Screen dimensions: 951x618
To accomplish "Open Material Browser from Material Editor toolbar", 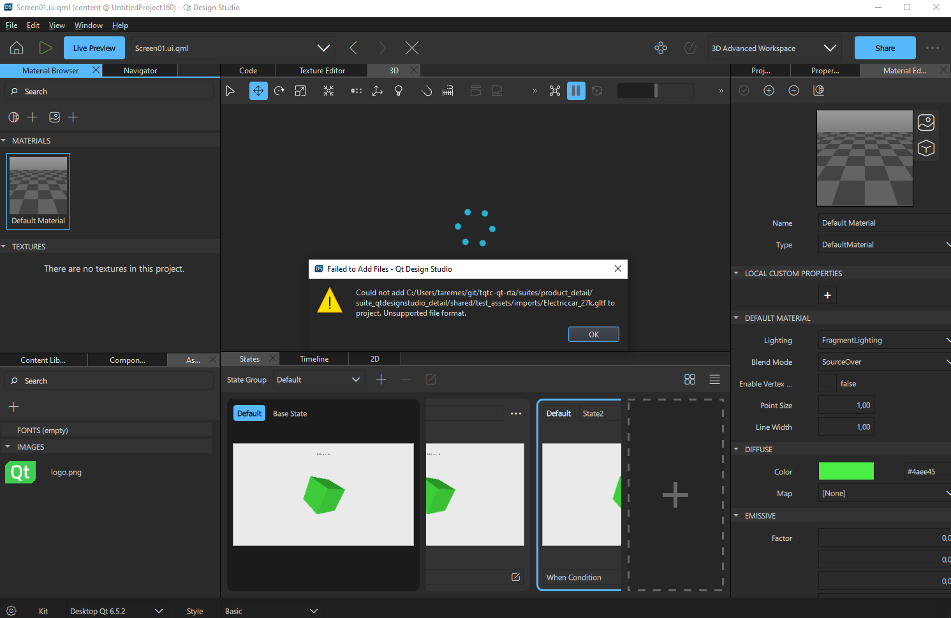I will (819, 91).
